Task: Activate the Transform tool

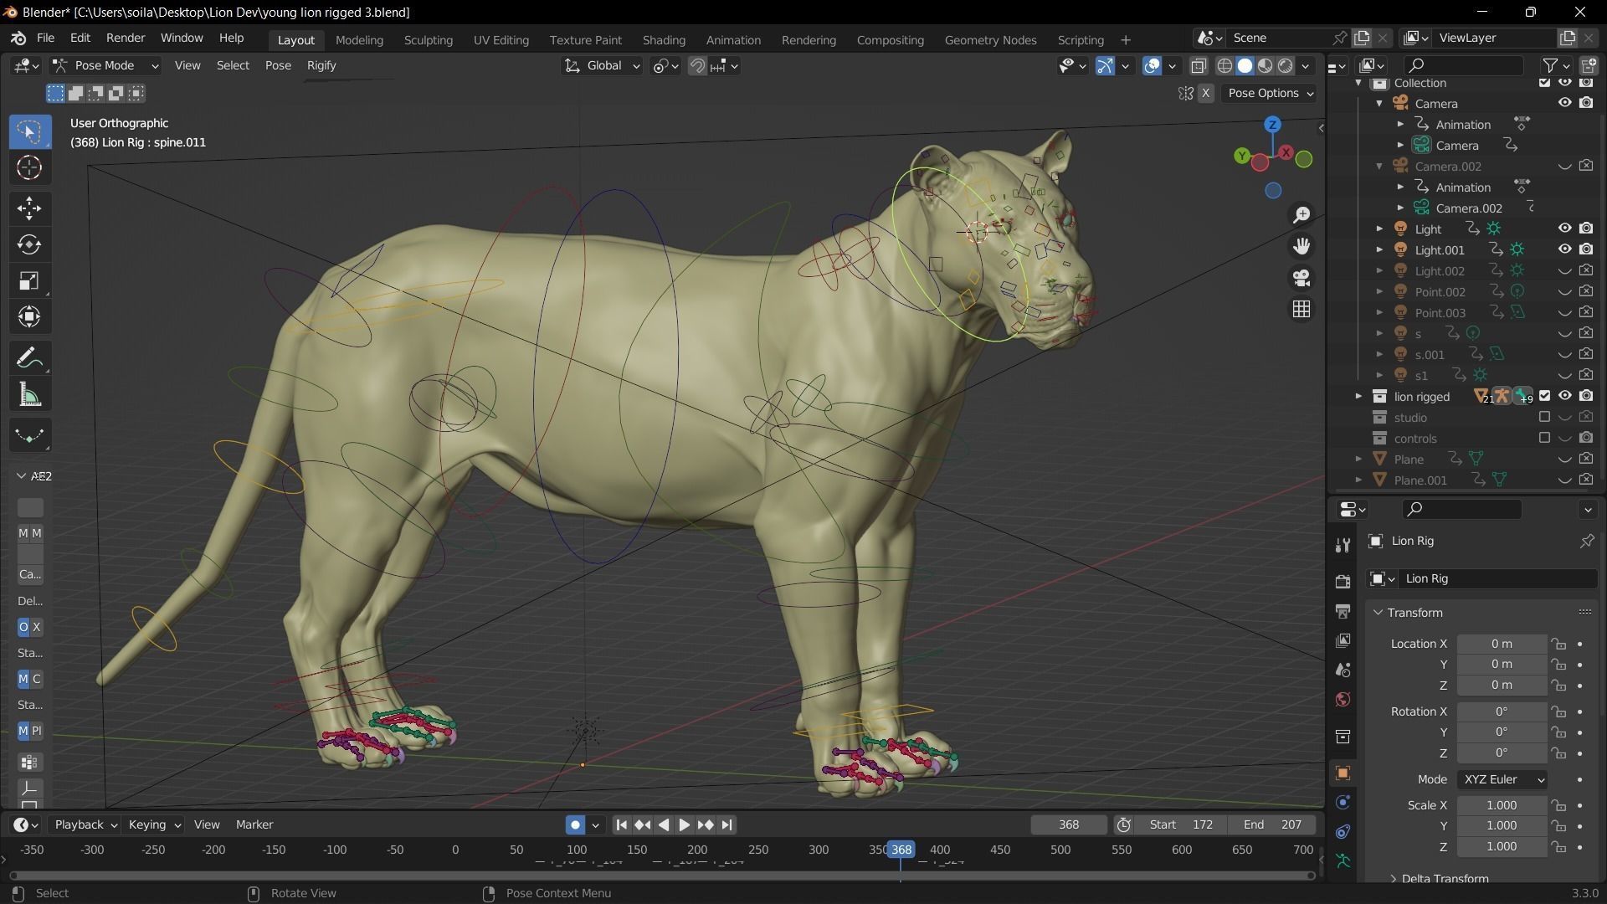Action: click(29, 316)
